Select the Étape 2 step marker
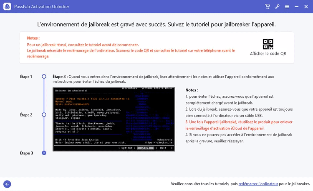The height and width of the screenshot is (191, 313). (44, 114)
